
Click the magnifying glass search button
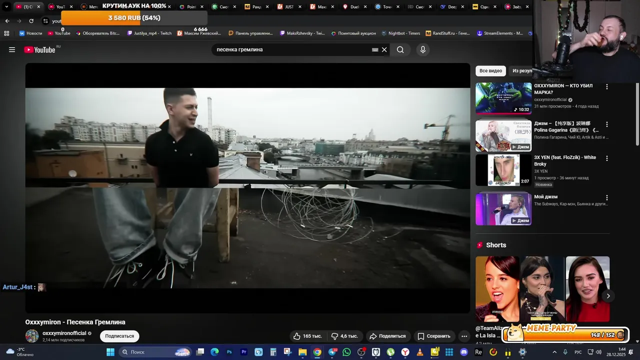(x=400, y=49)
